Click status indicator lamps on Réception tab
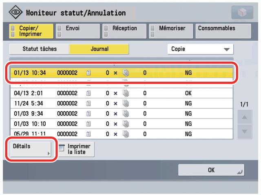 [x=106, y=31]
